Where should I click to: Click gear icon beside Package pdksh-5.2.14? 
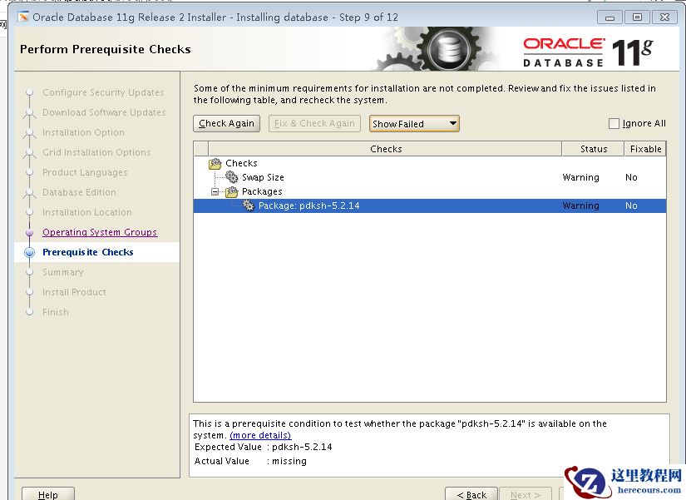click(x=248, y=205)
